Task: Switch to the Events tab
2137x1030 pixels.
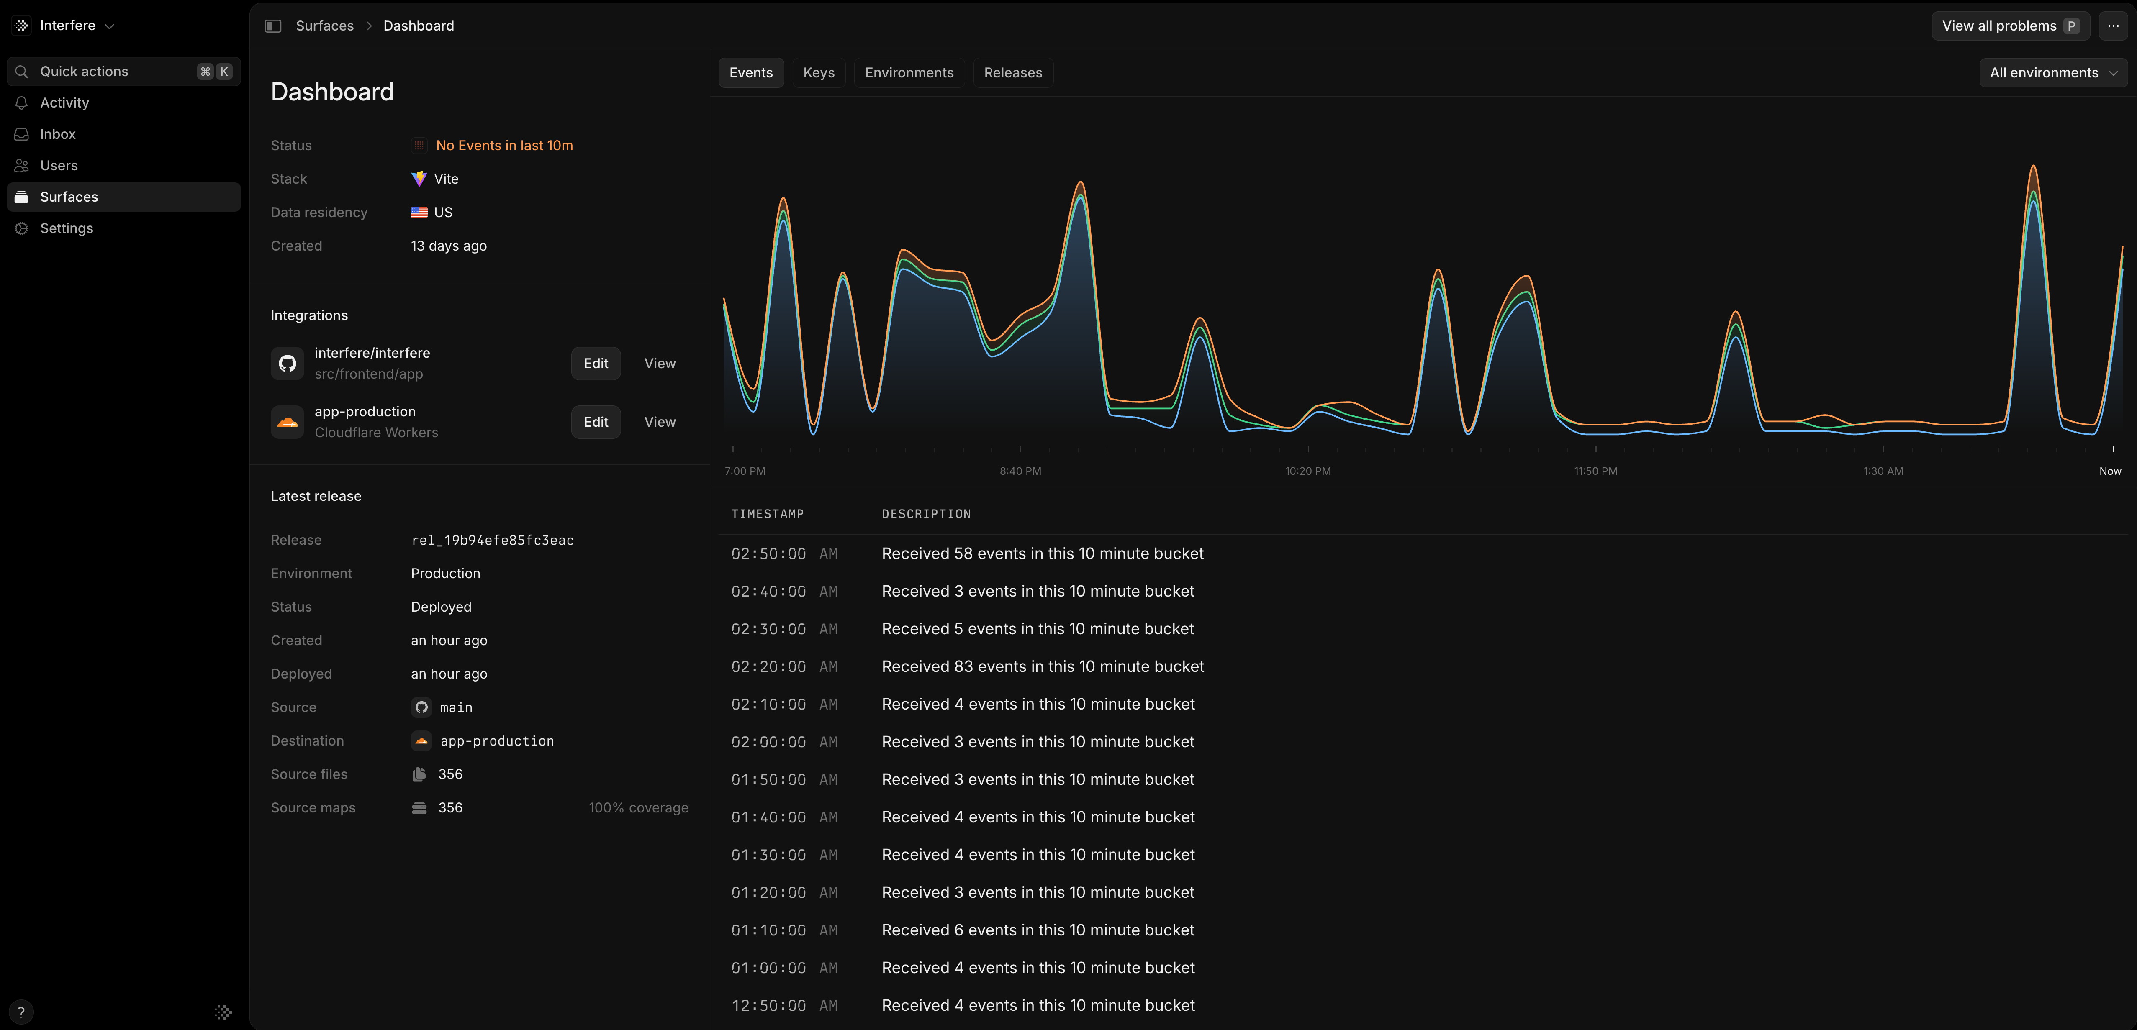Action: tap(751, 73)
